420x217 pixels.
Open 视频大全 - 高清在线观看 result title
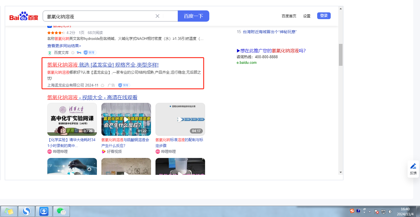[x=92, y=98]
